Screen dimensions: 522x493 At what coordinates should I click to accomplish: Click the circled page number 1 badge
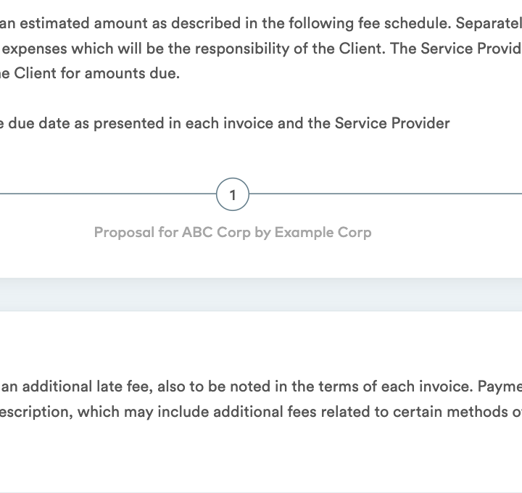click(x=233, y=194)
